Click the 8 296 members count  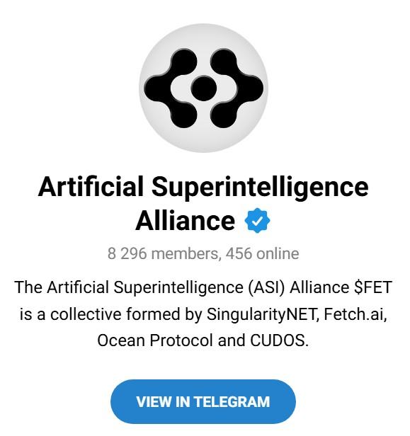point(163,253)
